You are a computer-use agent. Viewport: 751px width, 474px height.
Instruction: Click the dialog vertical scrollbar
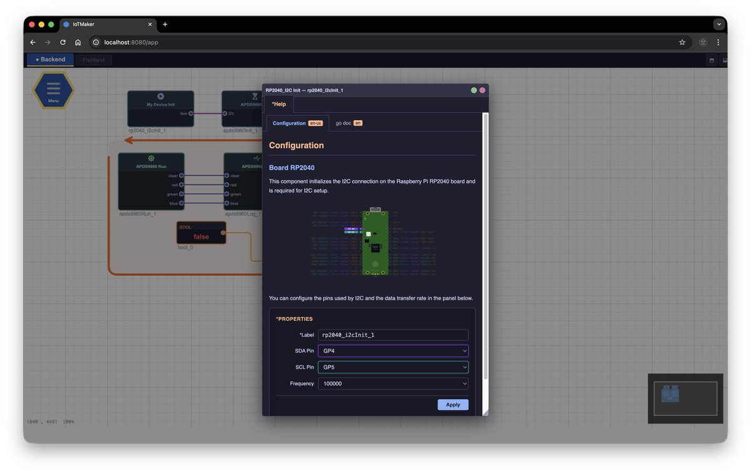[x=485, y=246]
